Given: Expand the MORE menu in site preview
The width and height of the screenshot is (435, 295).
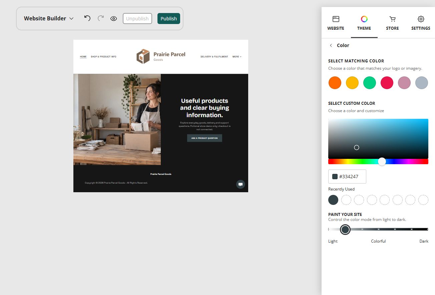Looking at the screenshot, I should [x=237, y=57].
